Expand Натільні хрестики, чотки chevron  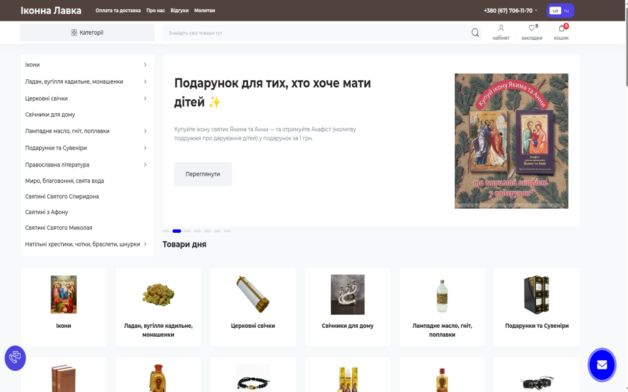[x=145, y=244]
